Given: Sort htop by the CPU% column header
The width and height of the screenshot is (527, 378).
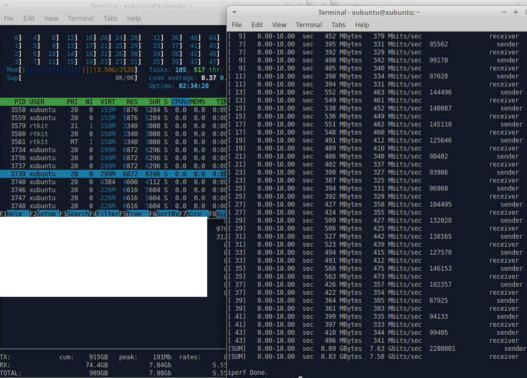Looking at the screenshot, I should pyautogui.click(x=180, y=102).
